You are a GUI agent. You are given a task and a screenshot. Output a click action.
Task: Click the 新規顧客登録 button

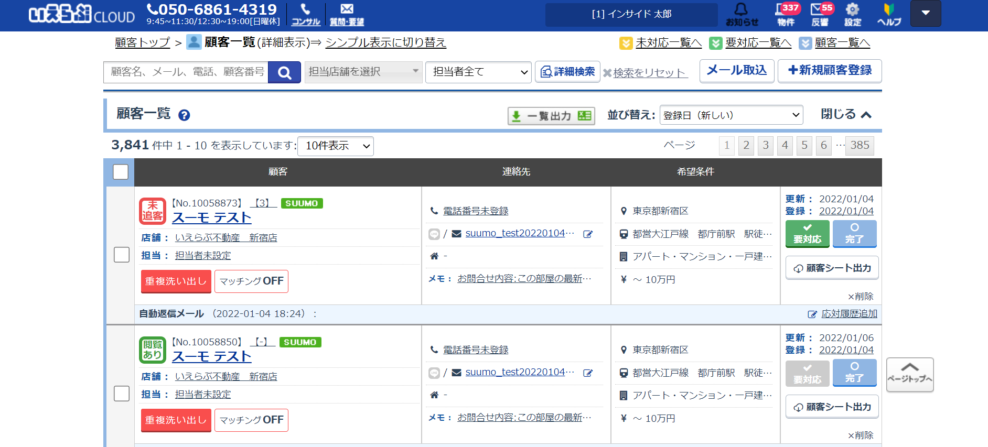pyautogui.click(x=829, y=71)
